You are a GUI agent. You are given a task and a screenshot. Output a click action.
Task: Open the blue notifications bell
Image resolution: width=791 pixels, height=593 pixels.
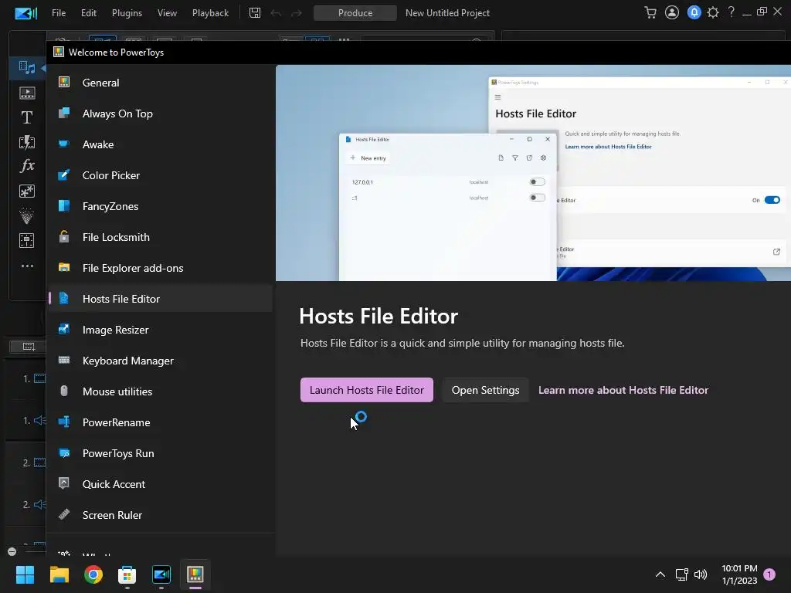coord(694,12)
